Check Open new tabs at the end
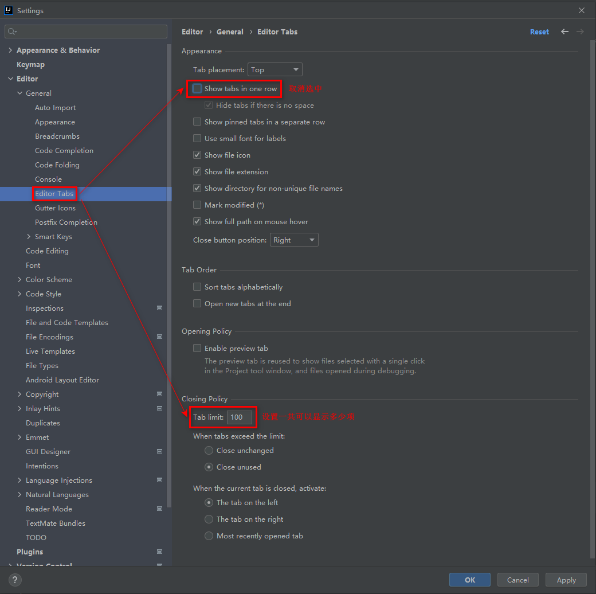The width and height of the screenshot is (596, 594). (197, 303)
